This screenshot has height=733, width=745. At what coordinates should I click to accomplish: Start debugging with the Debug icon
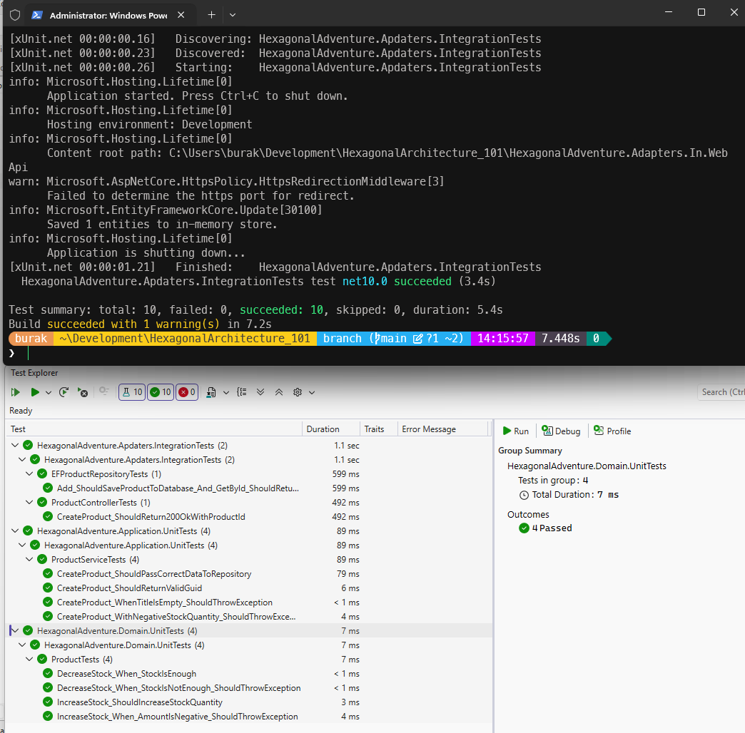click(562, 431)
